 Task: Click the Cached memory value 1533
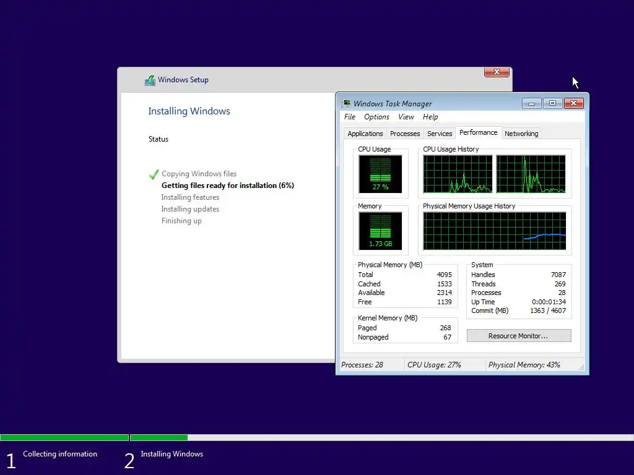445,284
